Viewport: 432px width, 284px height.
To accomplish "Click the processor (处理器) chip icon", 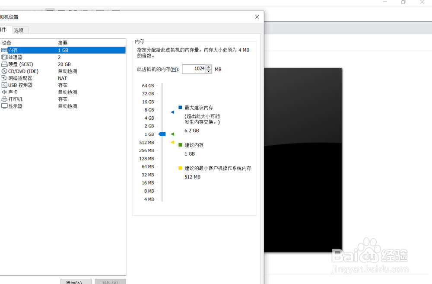I will click(4, 57).
